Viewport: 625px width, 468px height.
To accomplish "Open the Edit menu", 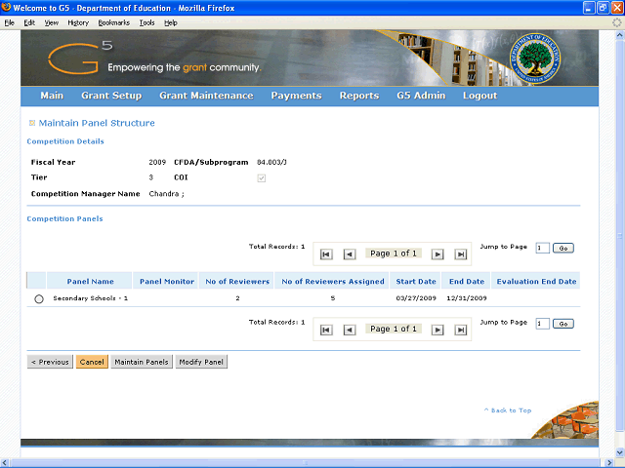I will [29, 22].
